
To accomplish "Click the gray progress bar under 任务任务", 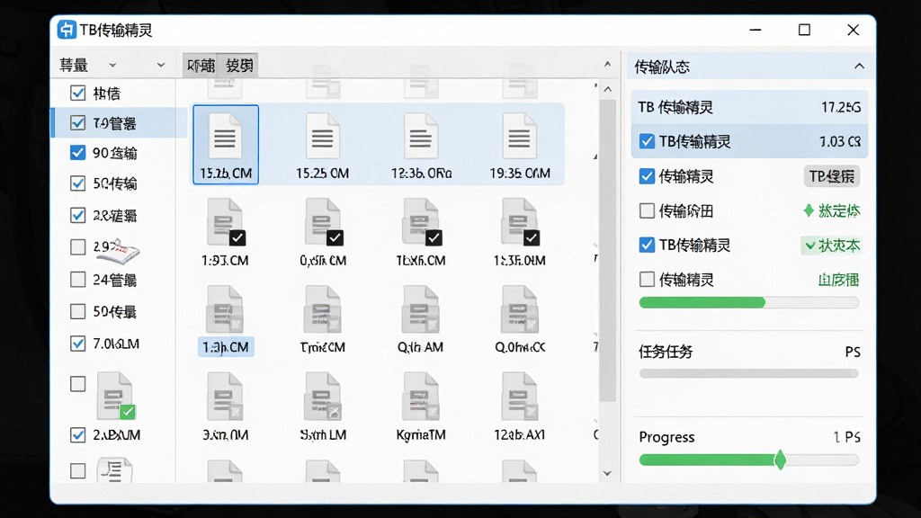I will [x=749, y=373].
